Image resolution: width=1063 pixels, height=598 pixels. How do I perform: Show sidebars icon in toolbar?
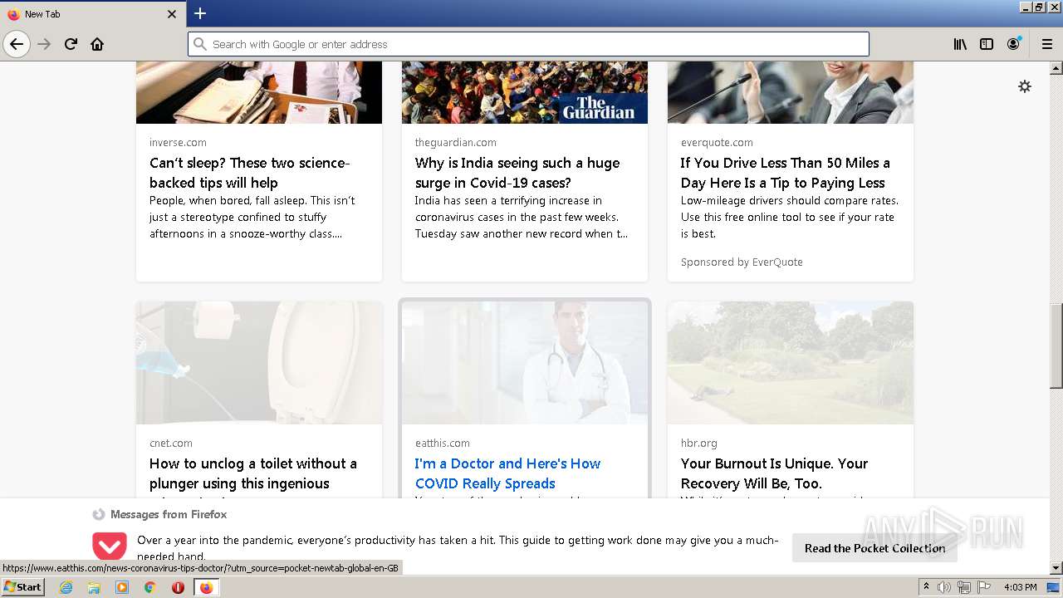click(987, 44)
